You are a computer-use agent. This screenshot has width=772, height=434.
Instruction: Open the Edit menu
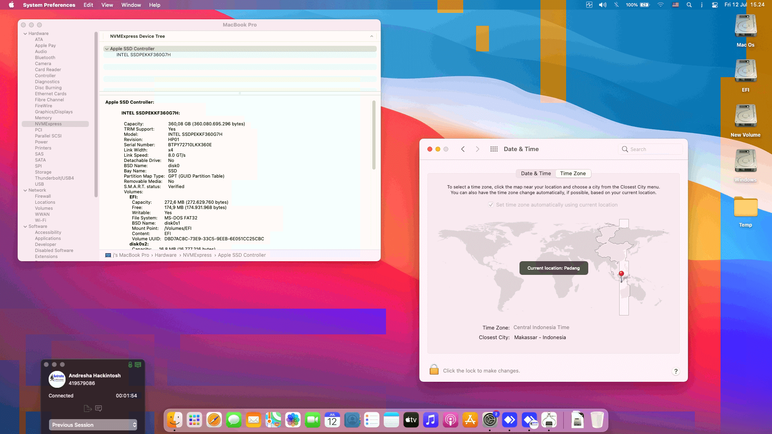tap(88, 5)
